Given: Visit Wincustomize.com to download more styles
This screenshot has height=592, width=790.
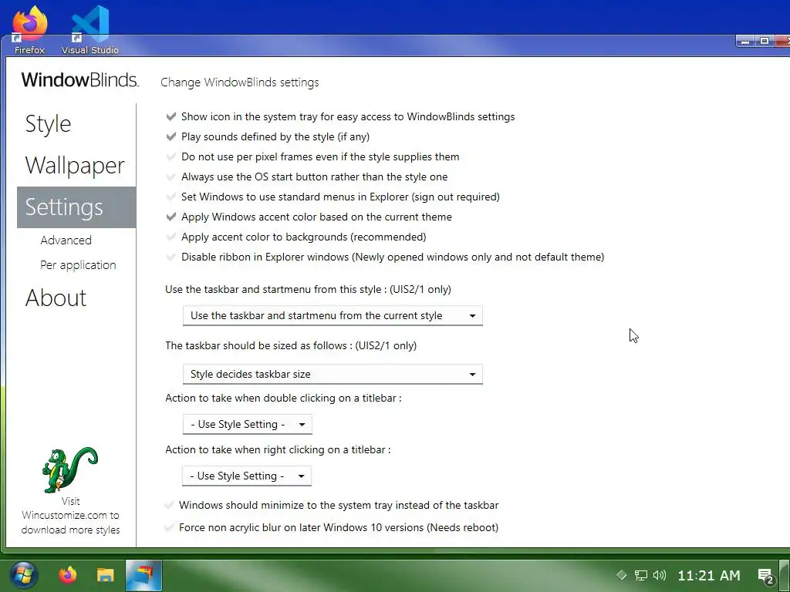Looking at the screenshot, I should point(70,516).
